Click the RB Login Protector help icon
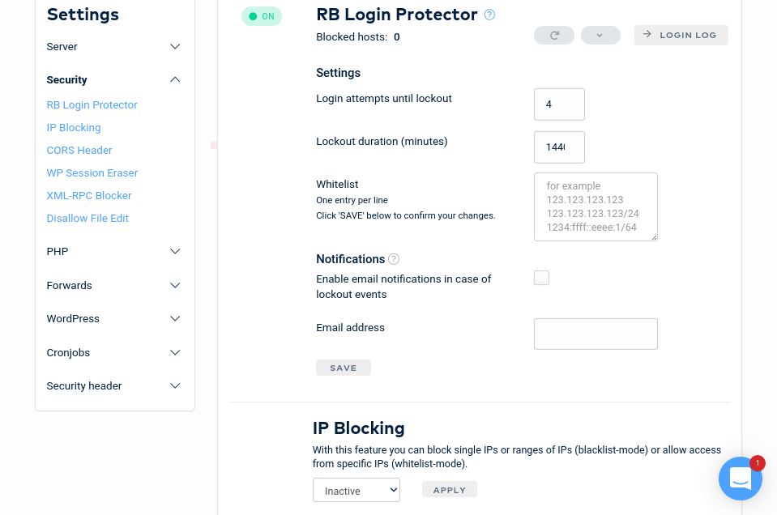Screen dimensions: 777x515 click(489, 15)
